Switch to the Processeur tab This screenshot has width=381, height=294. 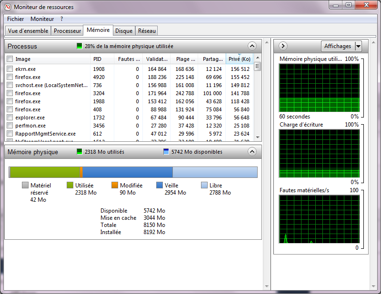tap(67, 31)
